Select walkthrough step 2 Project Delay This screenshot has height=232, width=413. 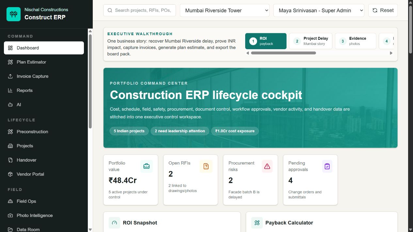click(310, 41)
